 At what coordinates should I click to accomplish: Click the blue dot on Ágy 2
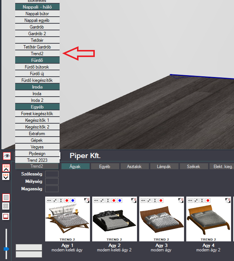[120, 200]
